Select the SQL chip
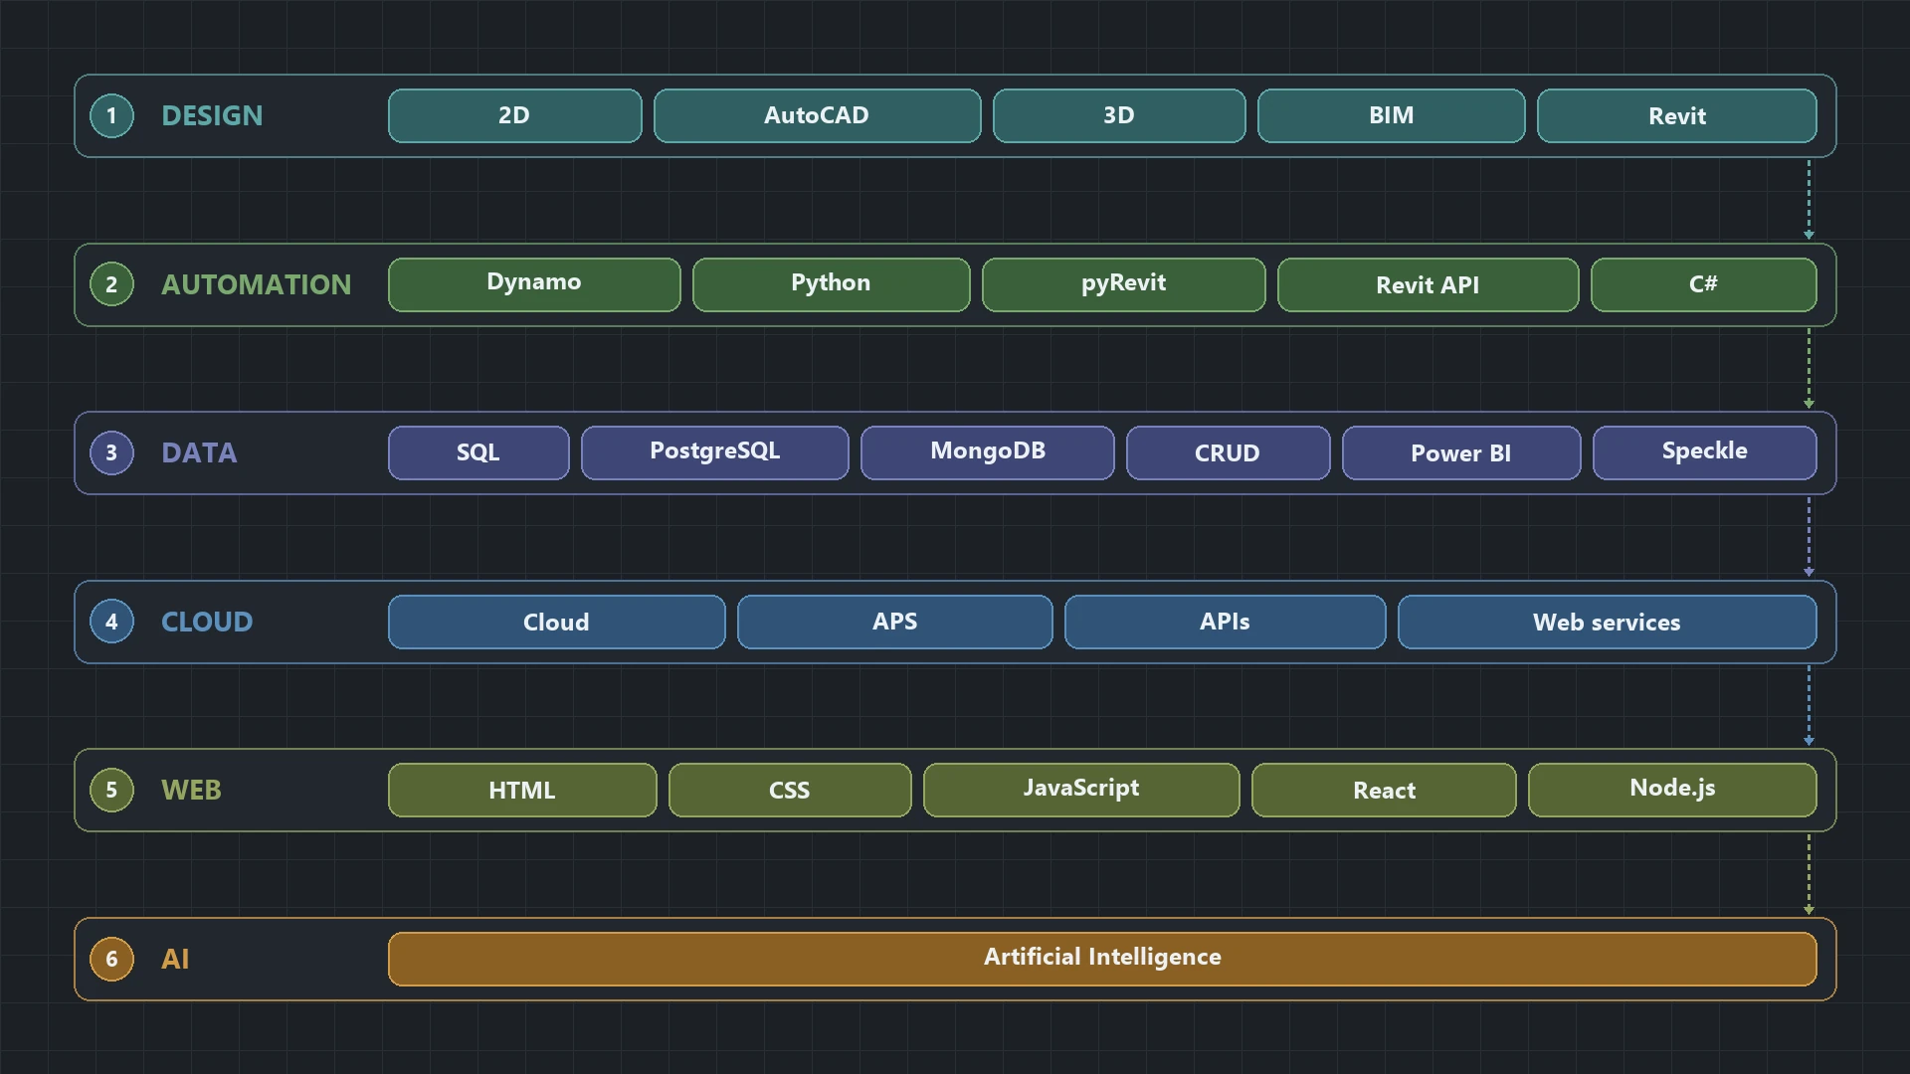The width and height of the screenshot is (1910, 1074). (x=478, y=452)
